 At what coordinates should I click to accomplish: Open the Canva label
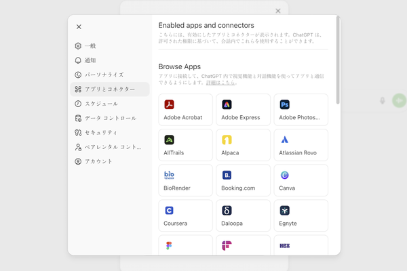click(287, 188)
